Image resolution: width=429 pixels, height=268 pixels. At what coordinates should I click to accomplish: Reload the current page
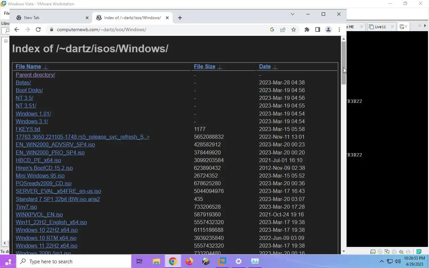38,29
